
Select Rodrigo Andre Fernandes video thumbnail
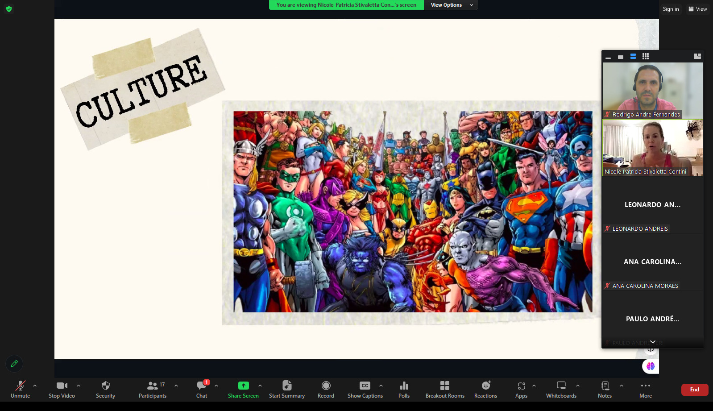[x=652, y=89]
